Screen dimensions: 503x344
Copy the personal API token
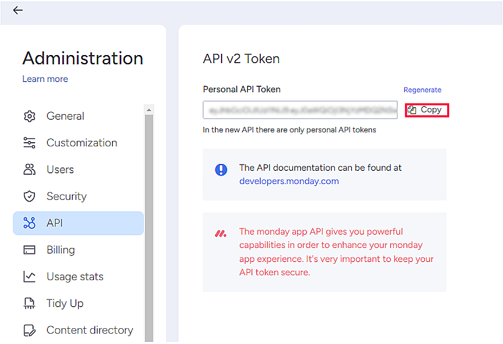427,110
